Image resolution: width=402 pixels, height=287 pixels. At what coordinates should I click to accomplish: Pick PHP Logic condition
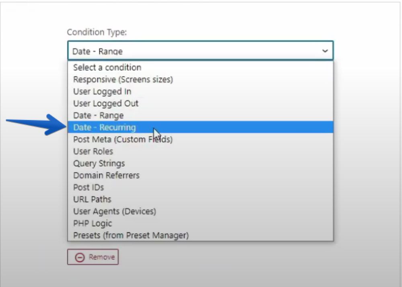coord(201,223)
